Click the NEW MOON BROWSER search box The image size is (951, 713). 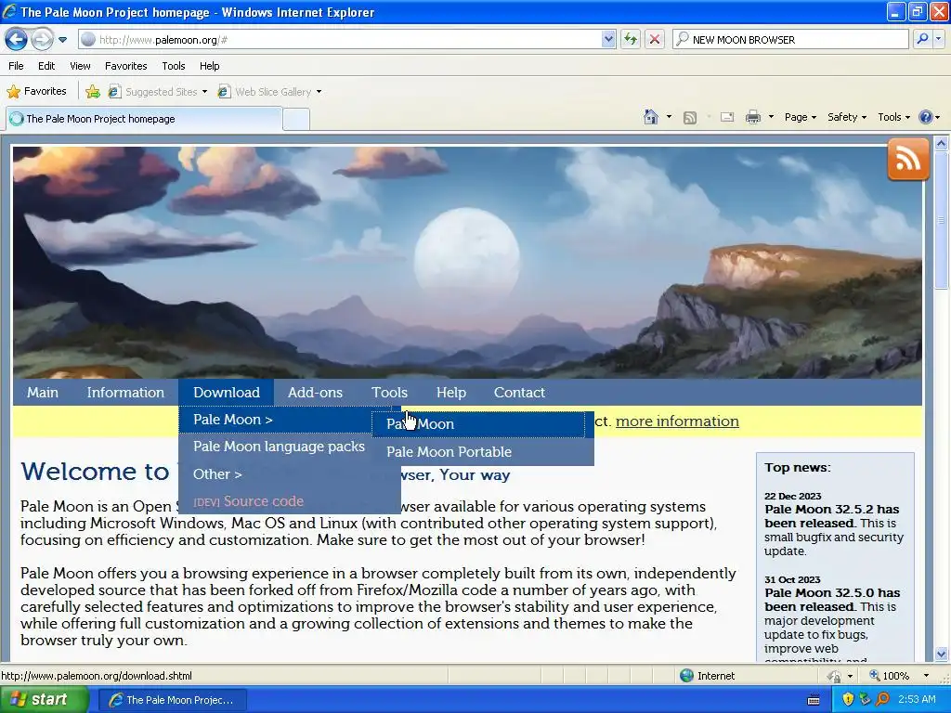[x=791, y=39]
